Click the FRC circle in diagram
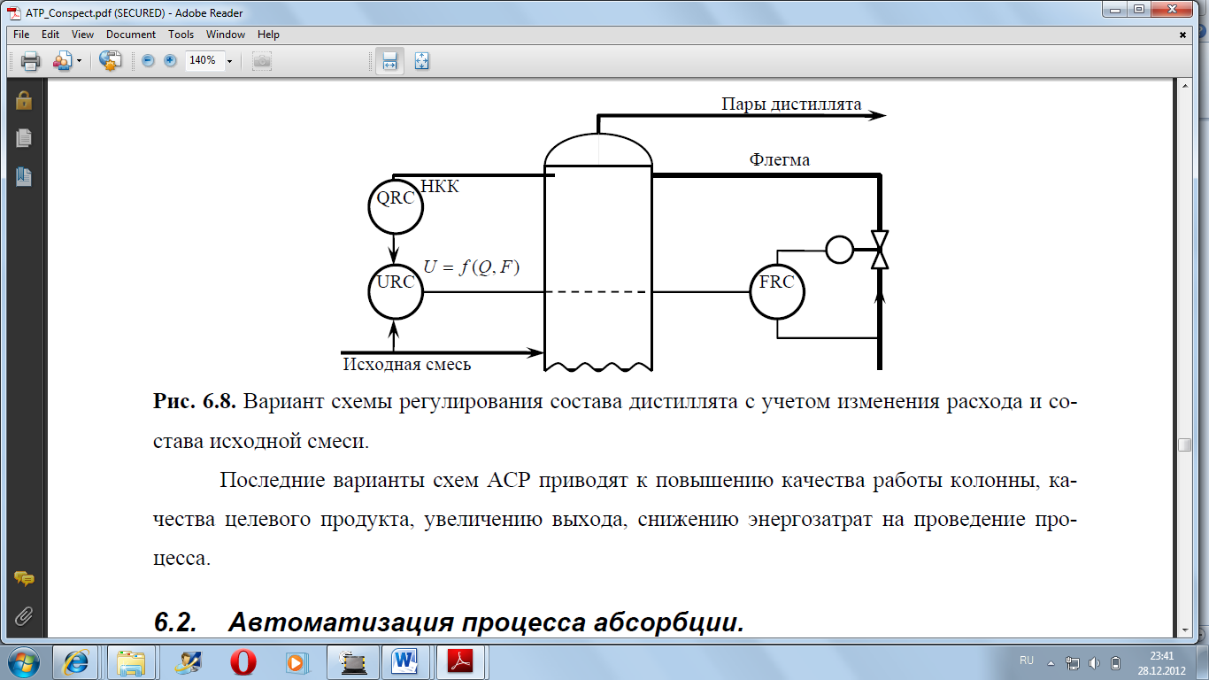This screenshot has width=1209, height=680. [777, 290]
